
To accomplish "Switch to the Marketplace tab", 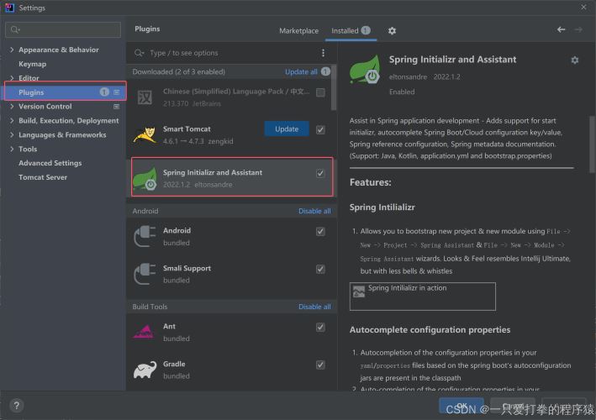I will click(298, 31).
